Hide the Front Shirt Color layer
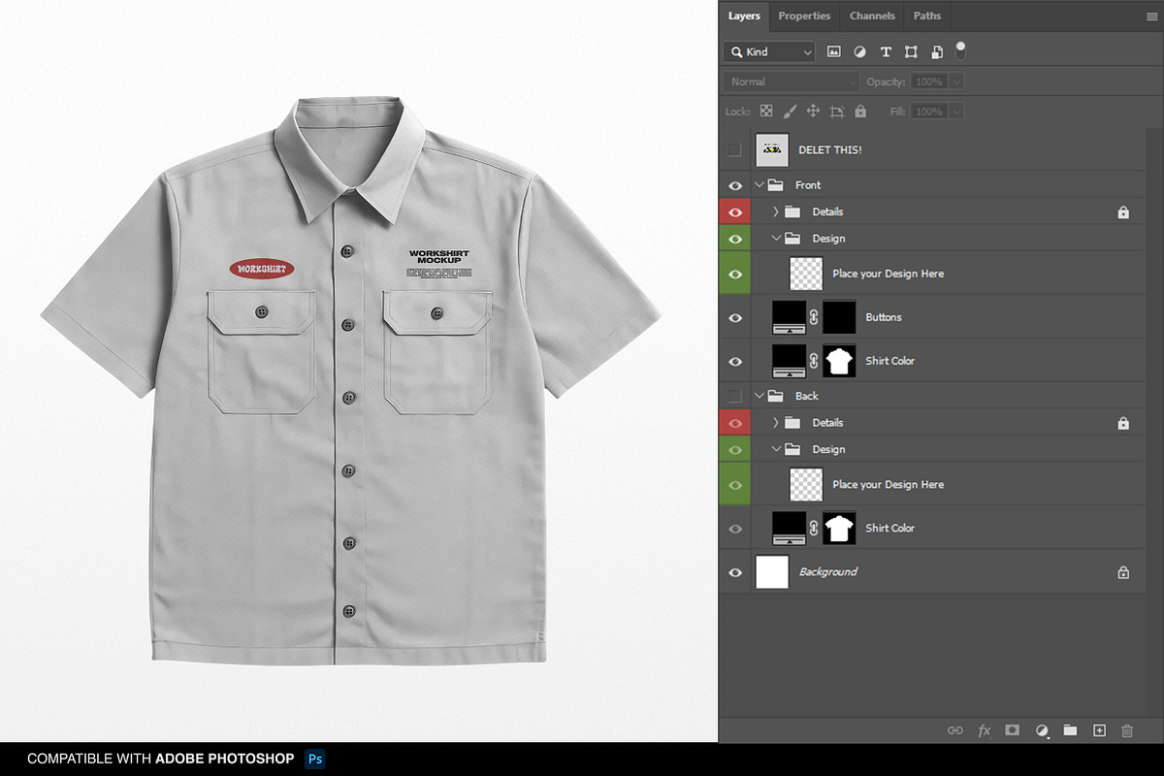This screenshot has height=776, width=1164. [x=735, y=361]
